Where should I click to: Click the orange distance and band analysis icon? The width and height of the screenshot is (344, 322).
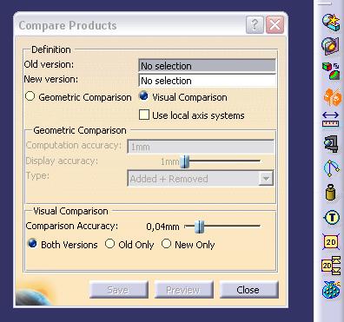(x=332, y=96)
